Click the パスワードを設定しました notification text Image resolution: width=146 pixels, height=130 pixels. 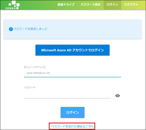coord(30,29)
